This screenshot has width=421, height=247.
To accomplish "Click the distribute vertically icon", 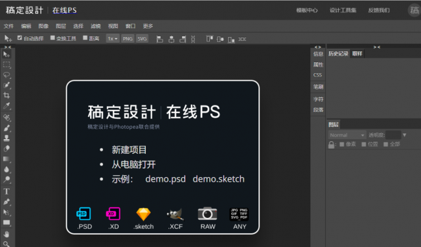I will click(x=193, y=39).
